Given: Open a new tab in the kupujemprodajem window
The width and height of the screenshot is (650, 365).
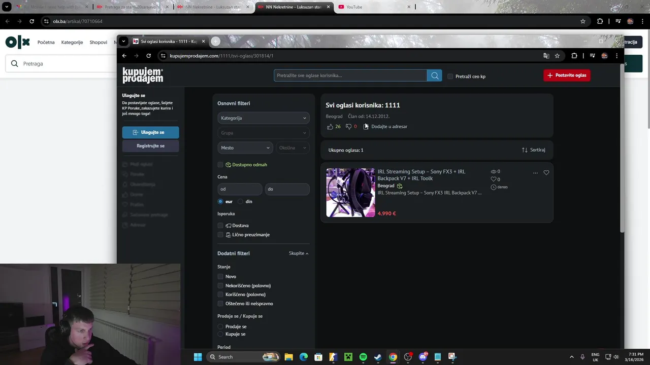Looking at the screenshot, I should pos(215,42).
